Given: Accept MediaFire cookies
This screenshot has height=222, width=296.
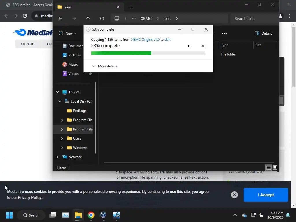Looking at the screenshot, I should point(266,195).
